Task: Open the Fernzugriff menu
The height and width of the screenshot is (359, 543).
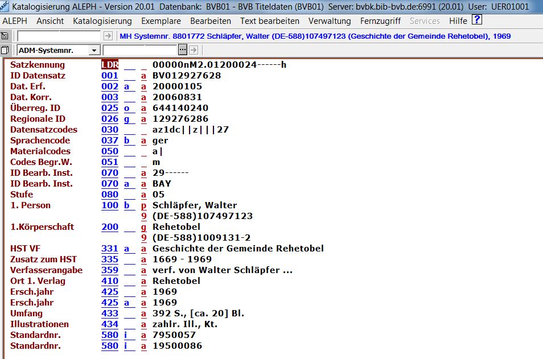Action: pos(380,21)
